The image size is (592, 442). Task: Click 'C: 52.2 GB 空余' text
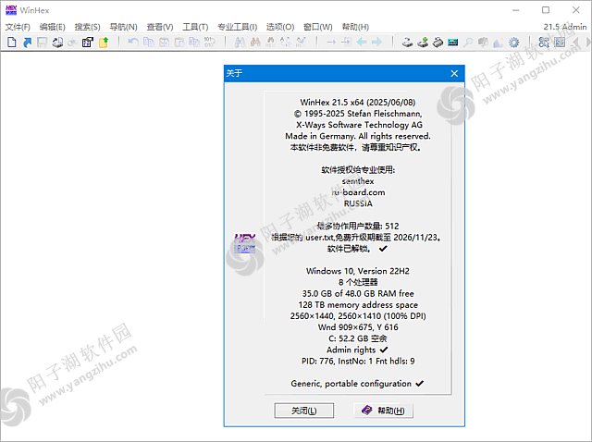(x=358, y=338)
